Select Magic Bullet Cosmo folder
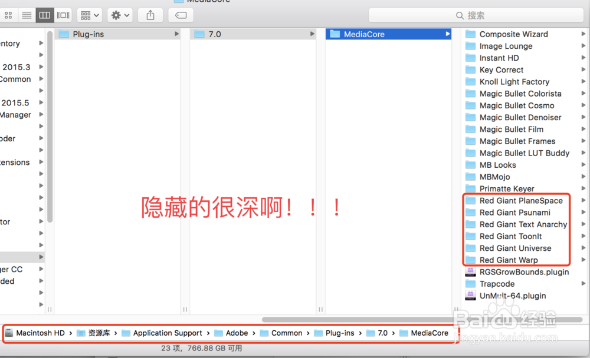This screenshot has height=358, width=590. [x=525, y=105]
